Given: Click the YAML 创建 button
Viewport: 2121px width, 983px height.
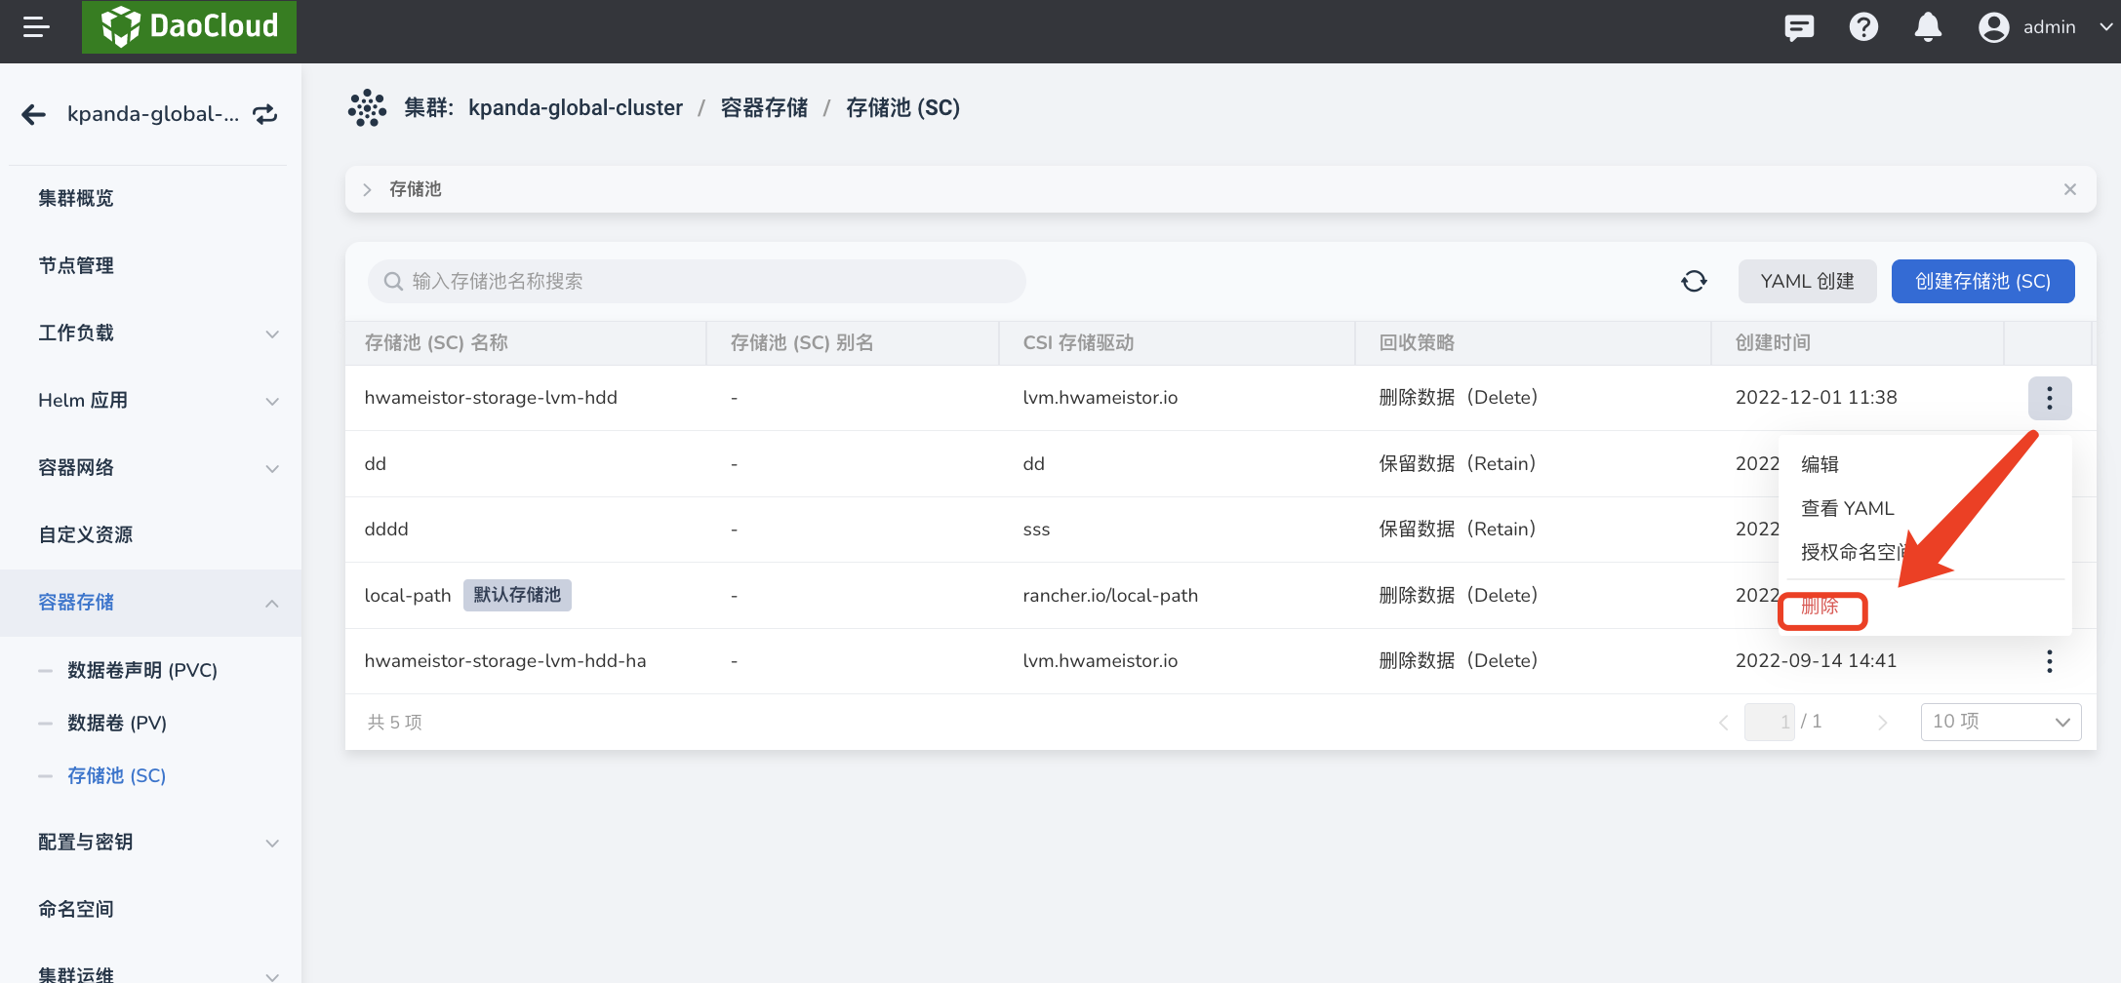Looking at the screenshot, I should [1807, 282].
